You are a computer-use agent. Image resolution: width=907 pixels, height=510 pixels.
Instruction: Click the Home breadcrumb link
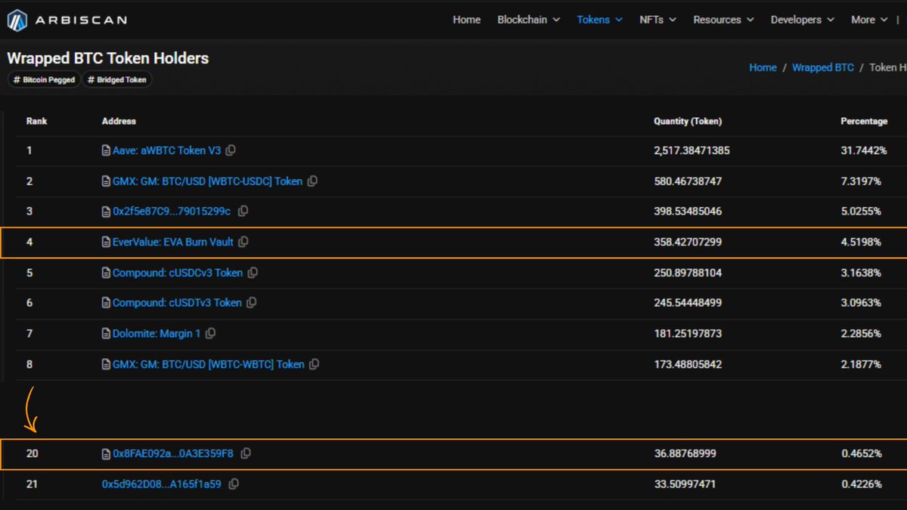click(763, 67)
